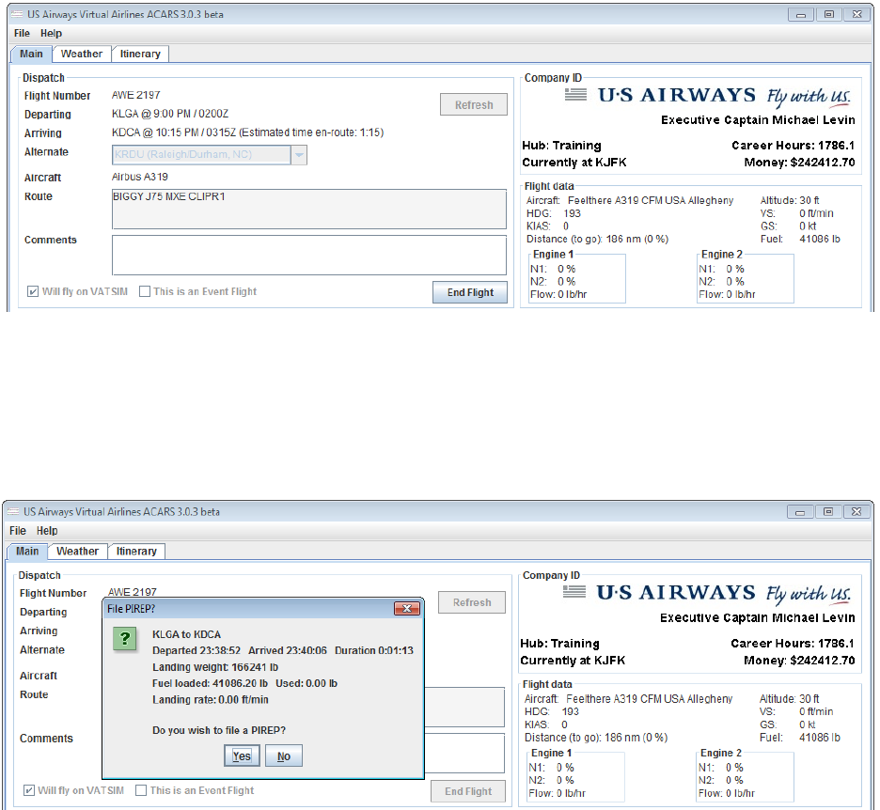Click the Route text area with BIGGY J75
This screenshot has width=880, height=810.
tap(309, 210)
